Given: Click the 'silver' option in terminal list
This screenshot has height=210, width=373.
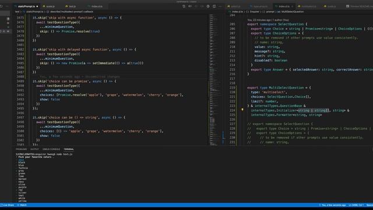Looking at the screenshot, I should coord(22,193).
